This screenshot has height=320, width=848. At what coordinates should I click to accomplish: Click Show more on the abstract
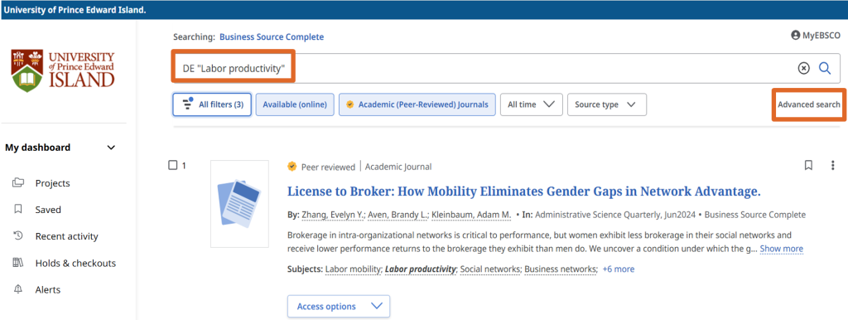(x=782, y=249)
